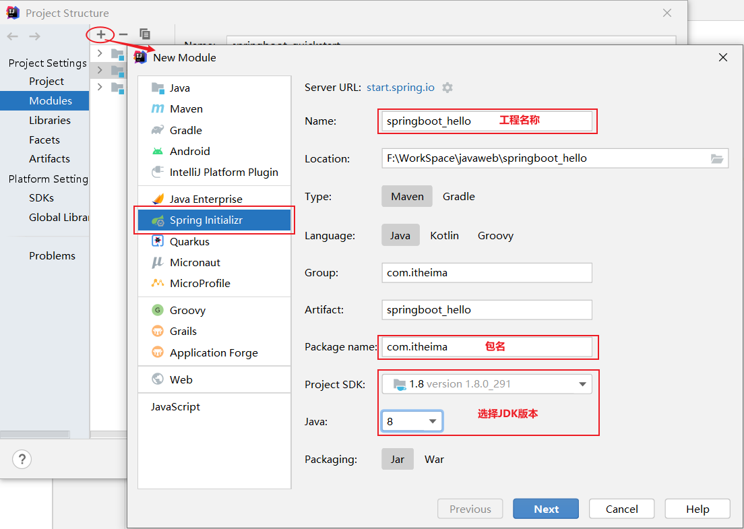Select the Android icon

click(158, 151)
